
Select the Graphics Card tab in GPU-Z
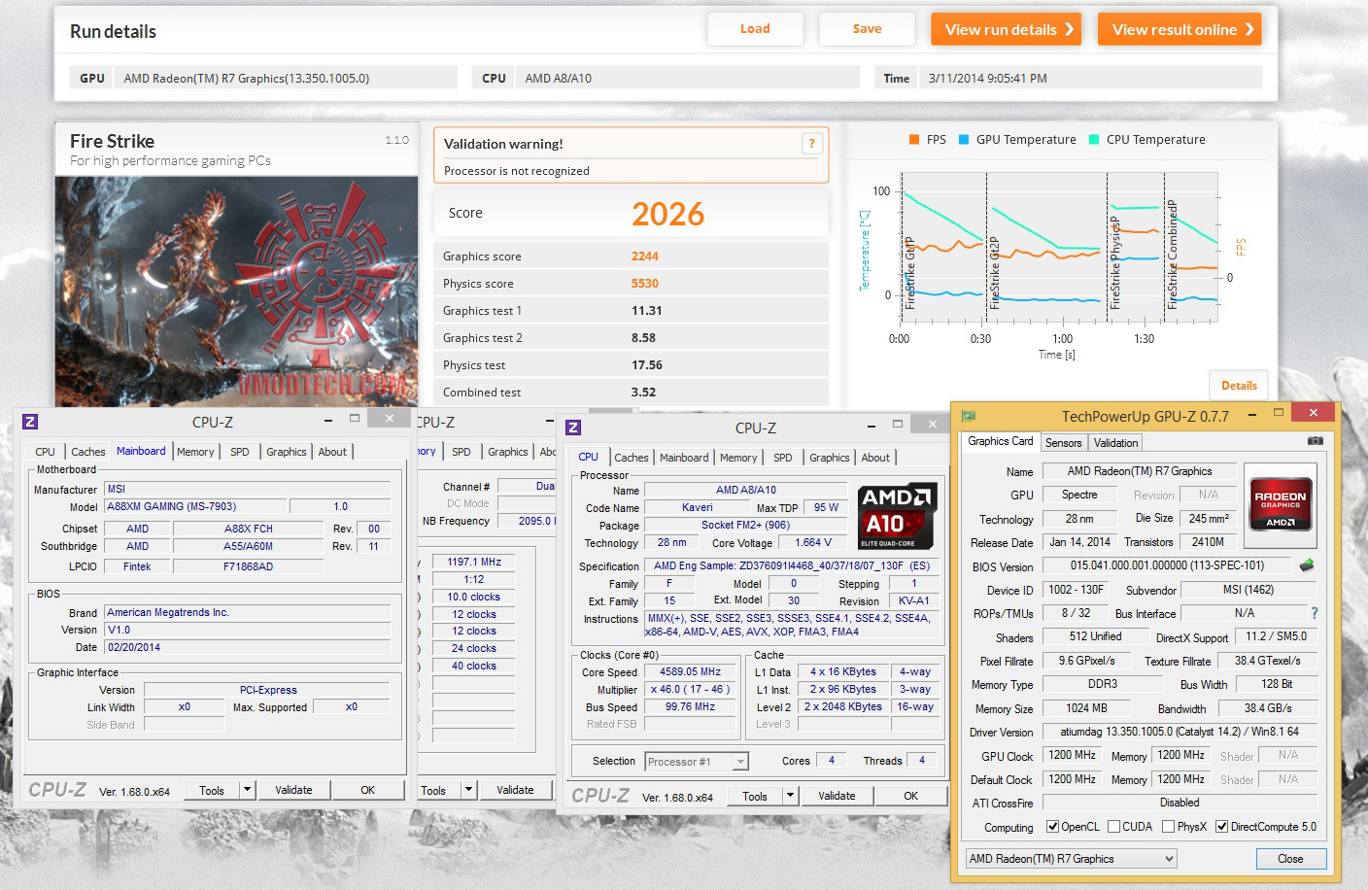(1001, 441)
